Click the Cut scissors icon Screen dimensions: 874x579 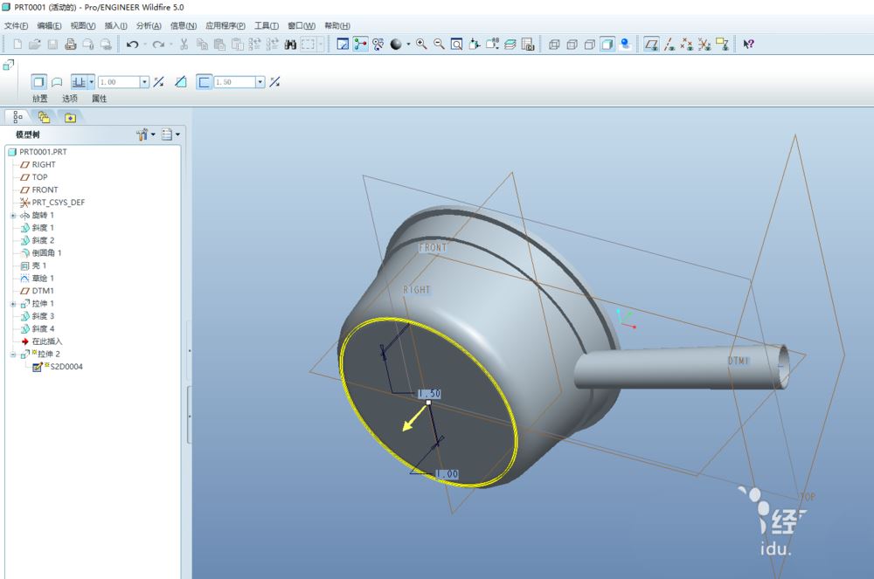coord(184,44)
